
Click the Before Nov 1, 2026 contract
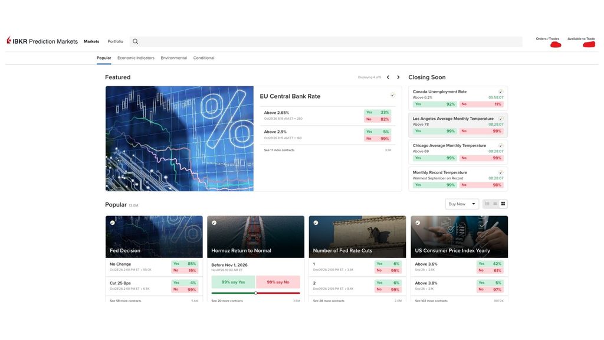[229, 265]
